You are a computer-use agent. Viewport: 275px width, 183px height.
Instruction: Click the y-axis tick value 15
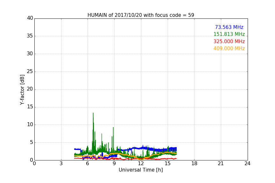click(30, 107)
